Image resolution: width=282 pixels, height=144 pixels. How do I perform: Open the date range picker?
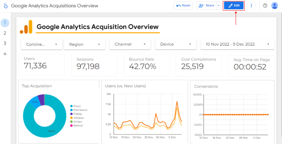point(237,44)
